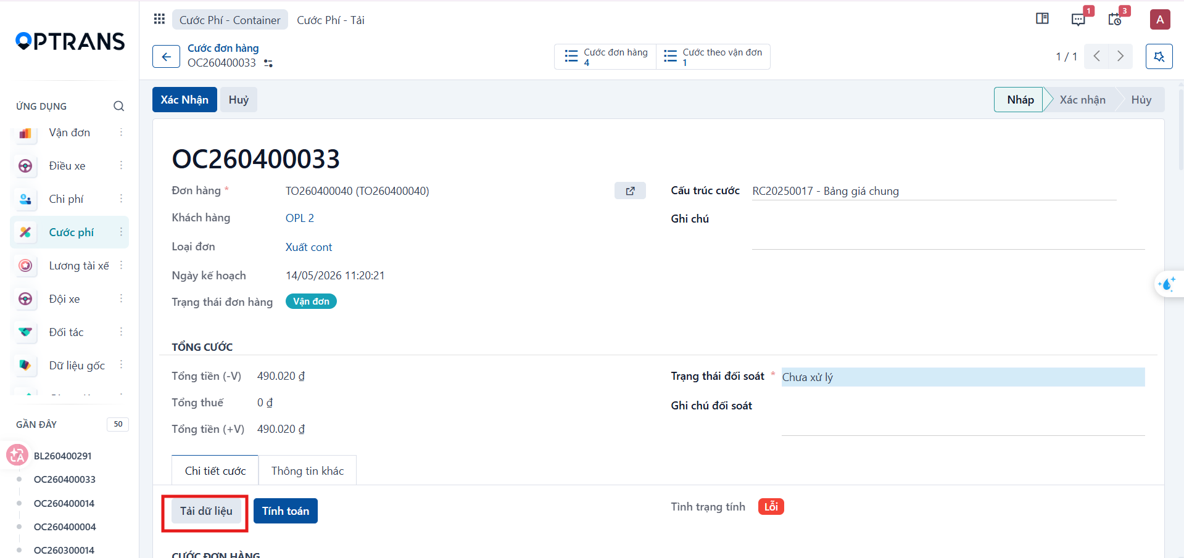The height and width of the screenshot is (558, 1184).
Task: Expand options dots beside Vận đơn
Action: pos(121,132)
